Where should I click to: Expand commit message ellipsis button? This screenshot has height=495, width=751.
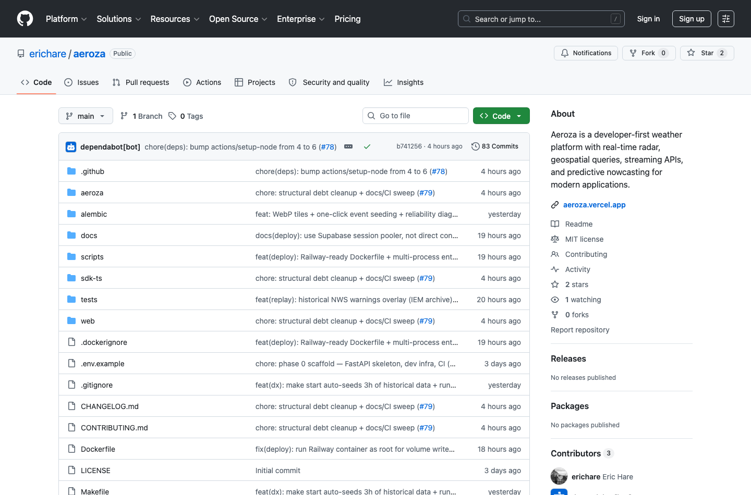(348, 147)
